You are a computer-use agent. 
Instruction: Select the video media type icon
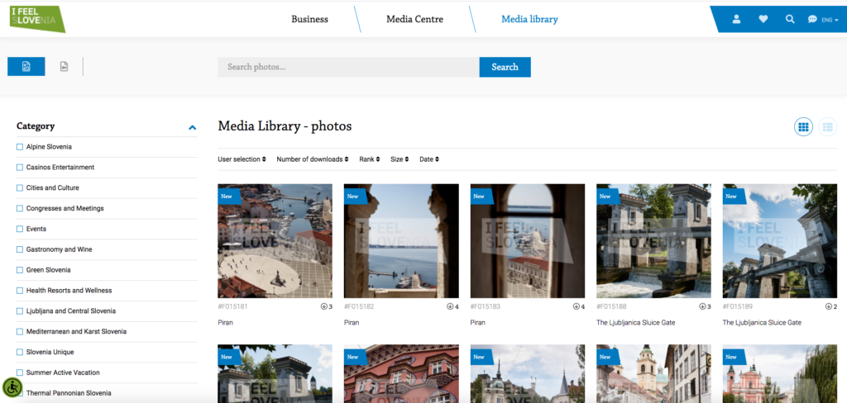(x=64, y=66)
